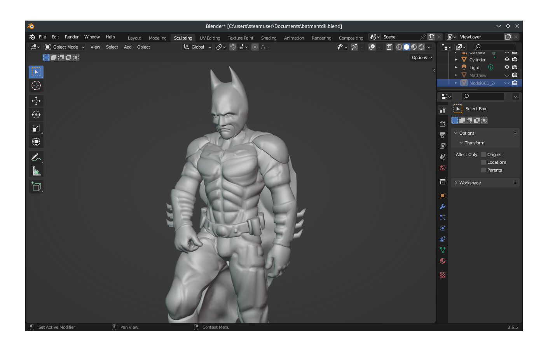Switch to the Shading workspace tab

269,38
